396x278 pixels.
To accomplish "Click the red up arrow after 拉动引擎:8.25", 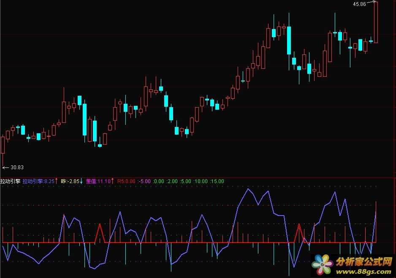I will [x=56, y=181].
